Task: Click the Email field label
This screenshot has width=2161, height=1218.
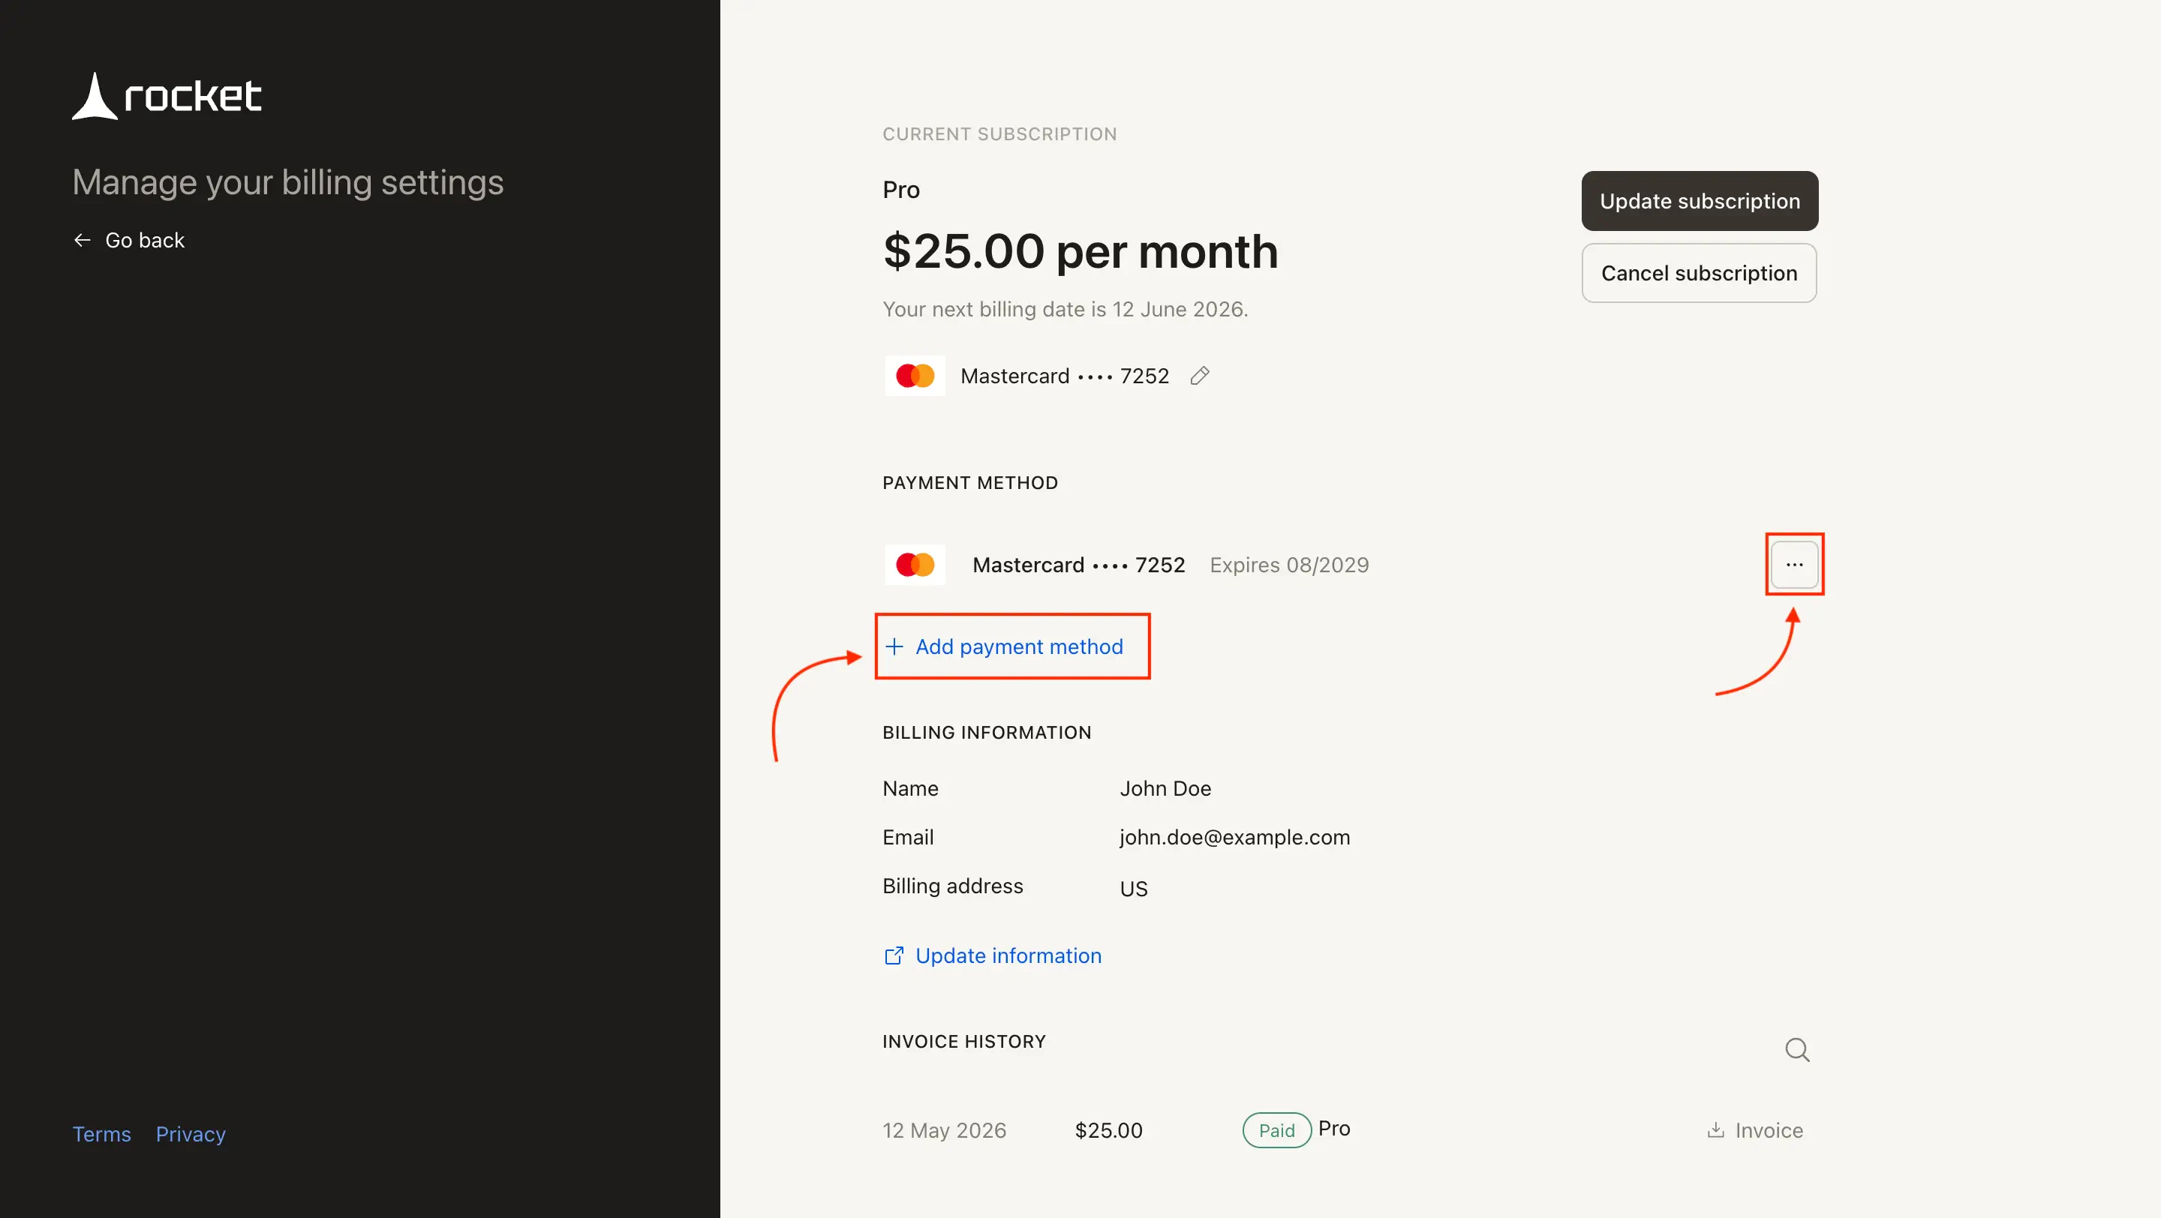Action: pos(908,838)
